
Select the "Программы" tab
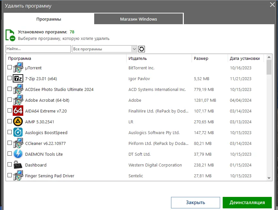pos(49,19)
